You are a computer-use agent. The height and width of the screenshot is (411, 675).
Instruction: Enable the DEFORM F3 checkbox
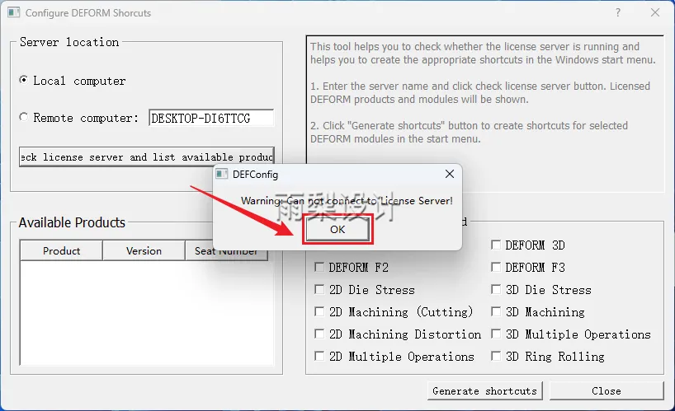[x=496, y=267]
